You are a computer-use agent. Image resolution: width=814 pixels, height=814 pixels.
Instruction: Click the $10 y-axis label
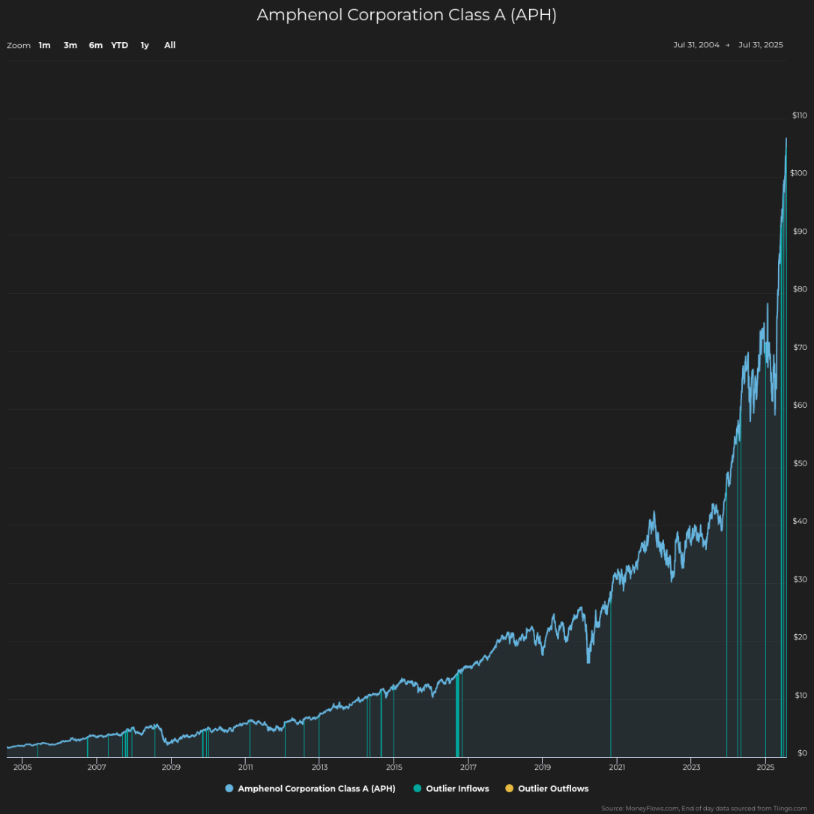801,695
